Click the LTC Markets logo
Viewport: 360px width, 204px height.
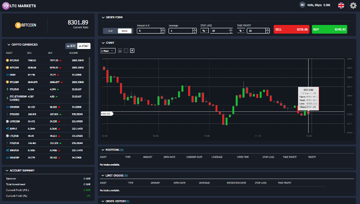pos(19,6)
